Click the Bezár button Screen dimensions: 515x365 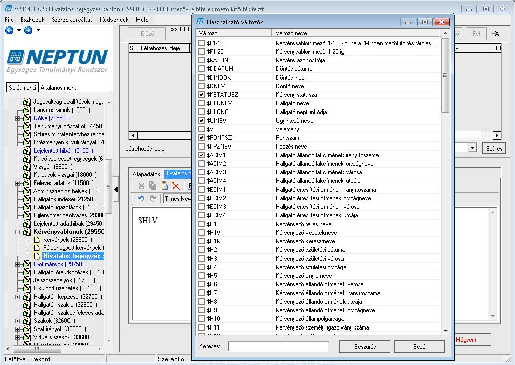pyautogui.click(x=420, y=347)
